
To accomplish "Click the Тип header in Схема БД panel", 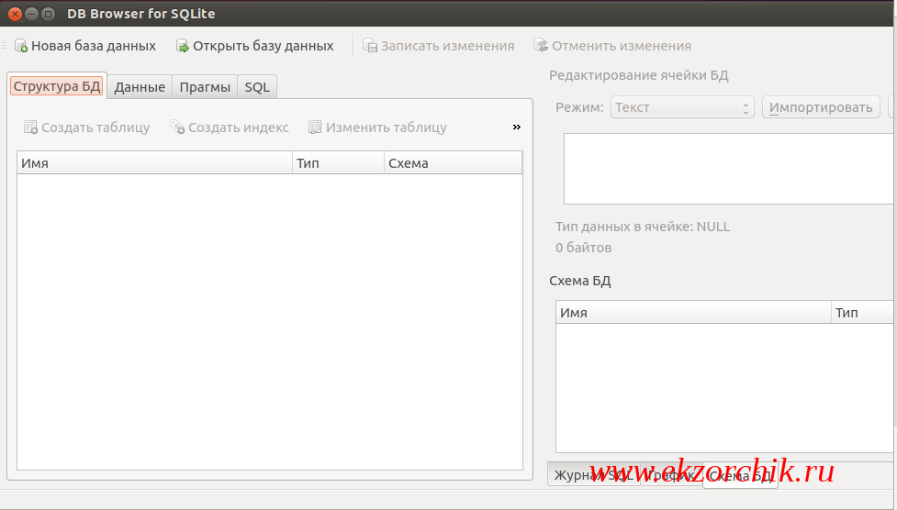I will (x=863, y=313).
